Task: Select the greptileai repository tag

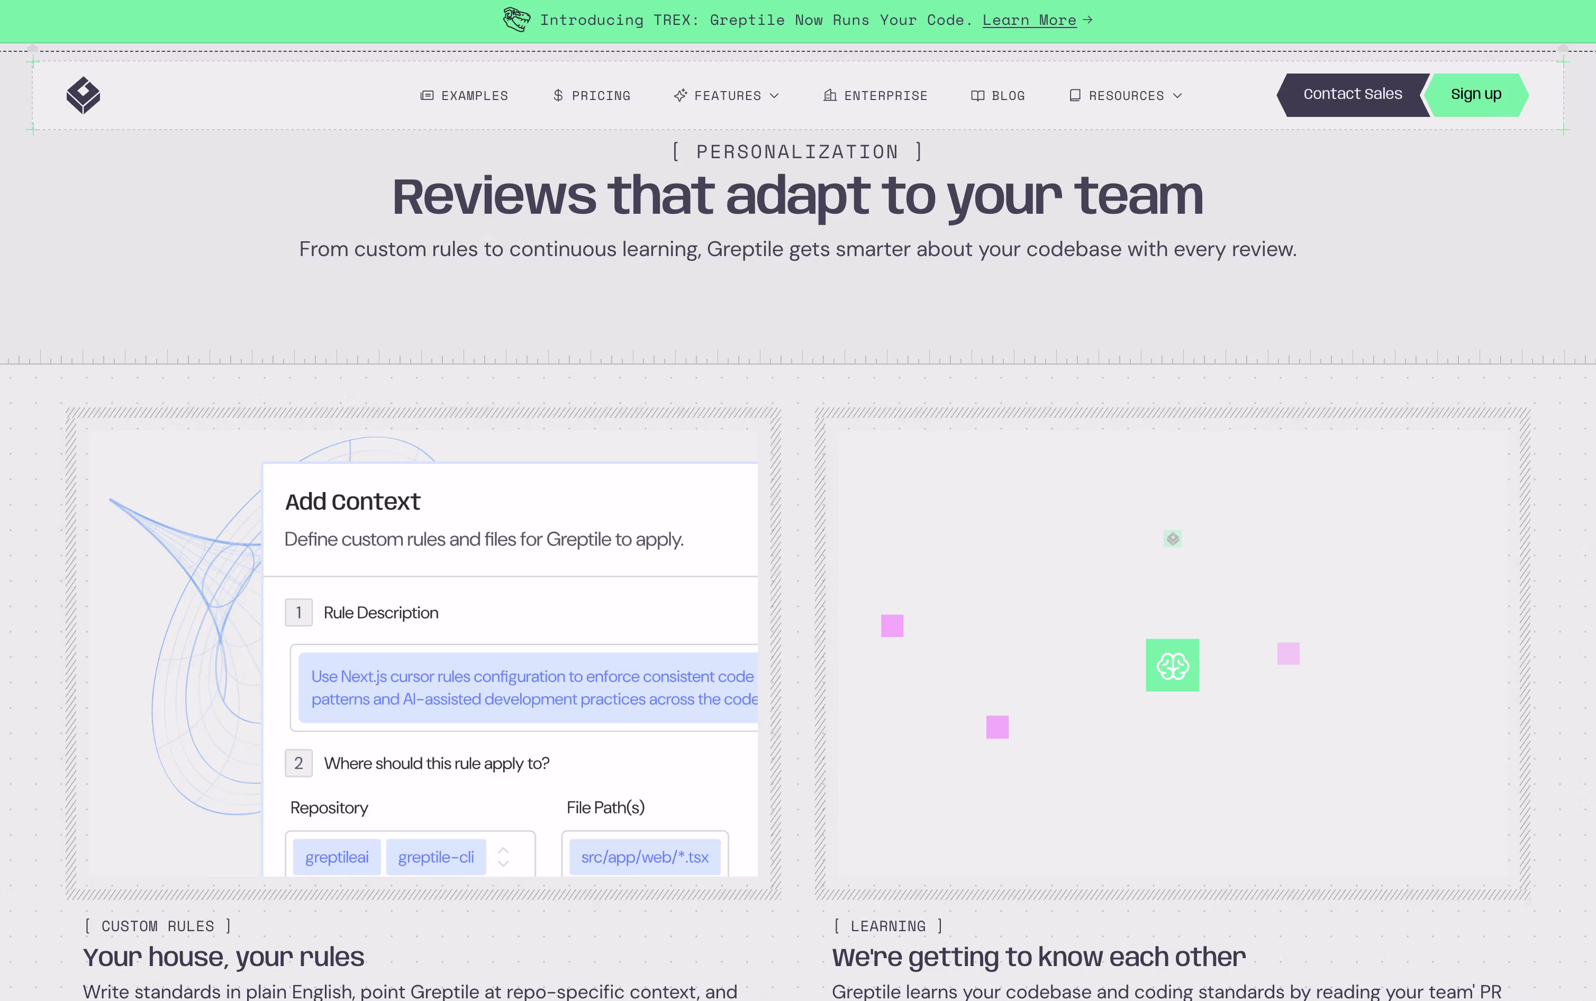Action: click(337, 857)
